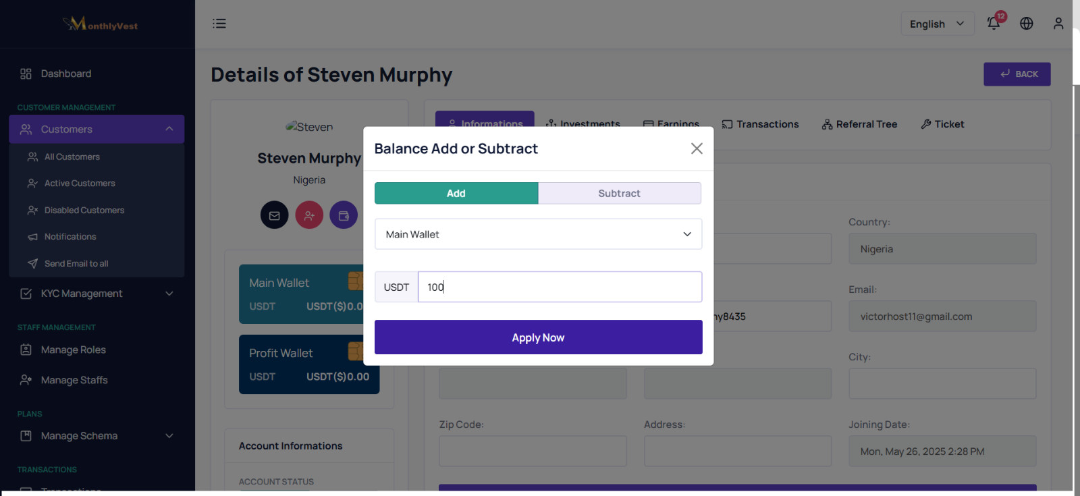Collapse the Customers sidebar section

click(x=169, y=129)
